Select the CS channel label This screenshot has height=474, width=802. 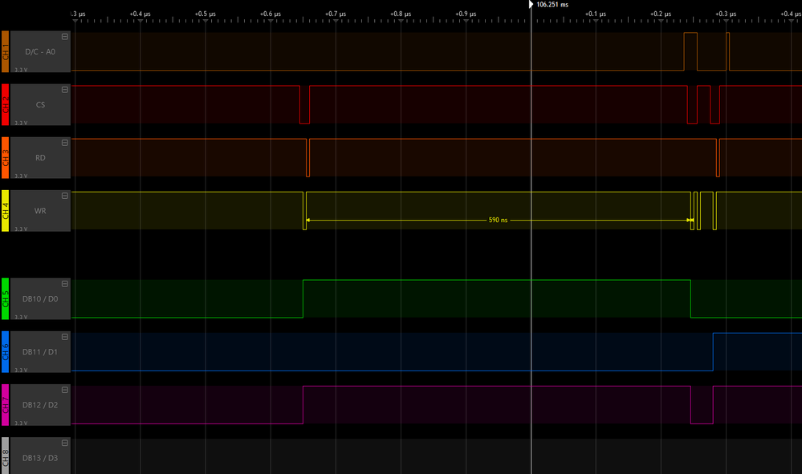pos(40,105)
